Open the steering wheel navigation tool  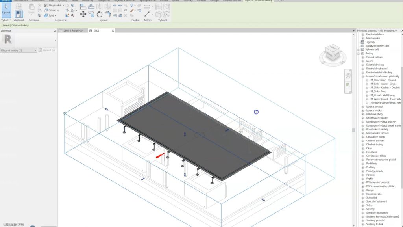coord(348,76)
